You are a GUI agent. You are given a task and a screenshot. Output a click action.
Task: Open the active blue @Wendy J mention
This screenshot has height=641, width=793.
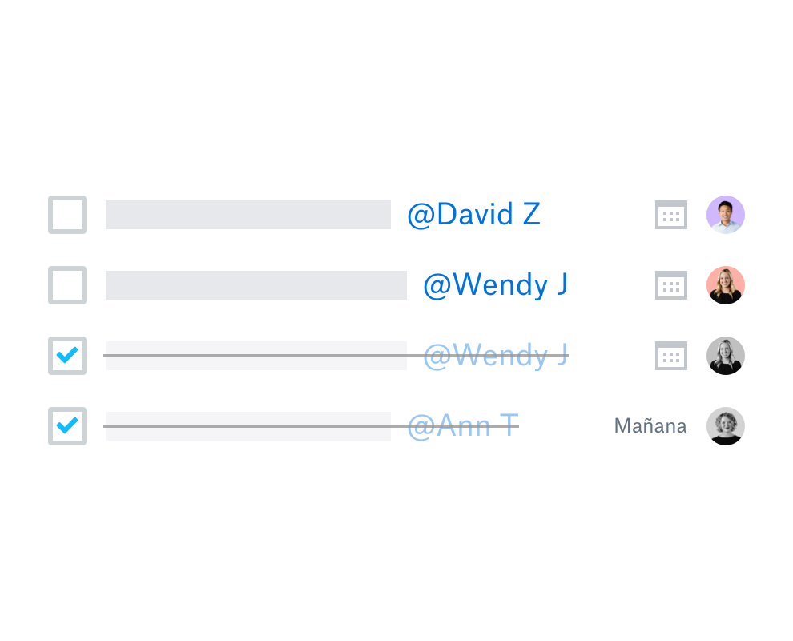point(495,285)
